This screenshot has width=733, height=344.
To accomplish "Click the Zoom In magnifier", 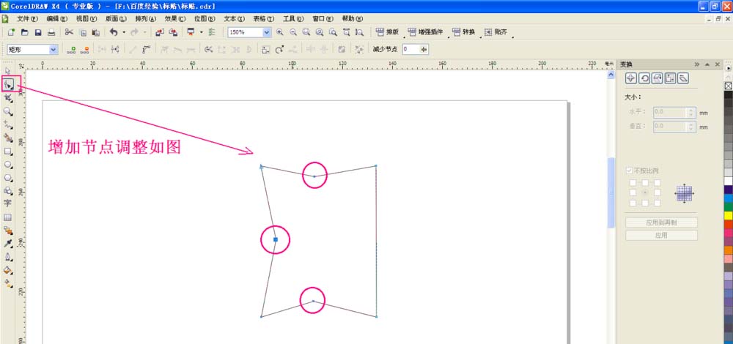I will pyautogui.click(x=279, y=32).
